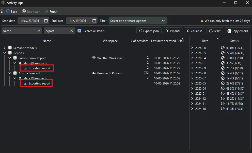
Task: Click status check icon for 63.3% (19/30)
Action: coord(223,88)
